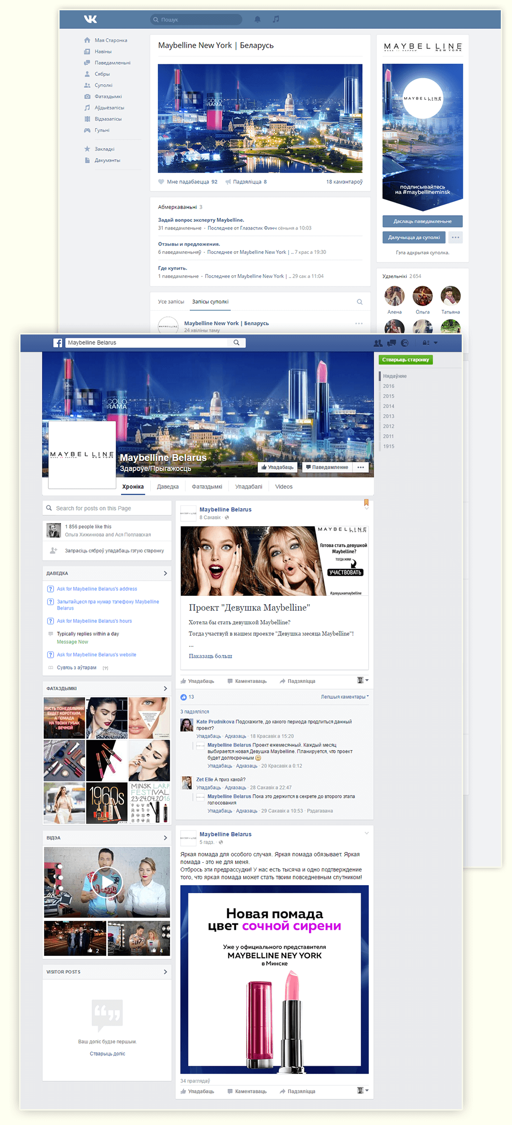Screen dimensions: 512x1125
Task: Expand the 'ВІДЭА' section chevron
Action: 165,838
